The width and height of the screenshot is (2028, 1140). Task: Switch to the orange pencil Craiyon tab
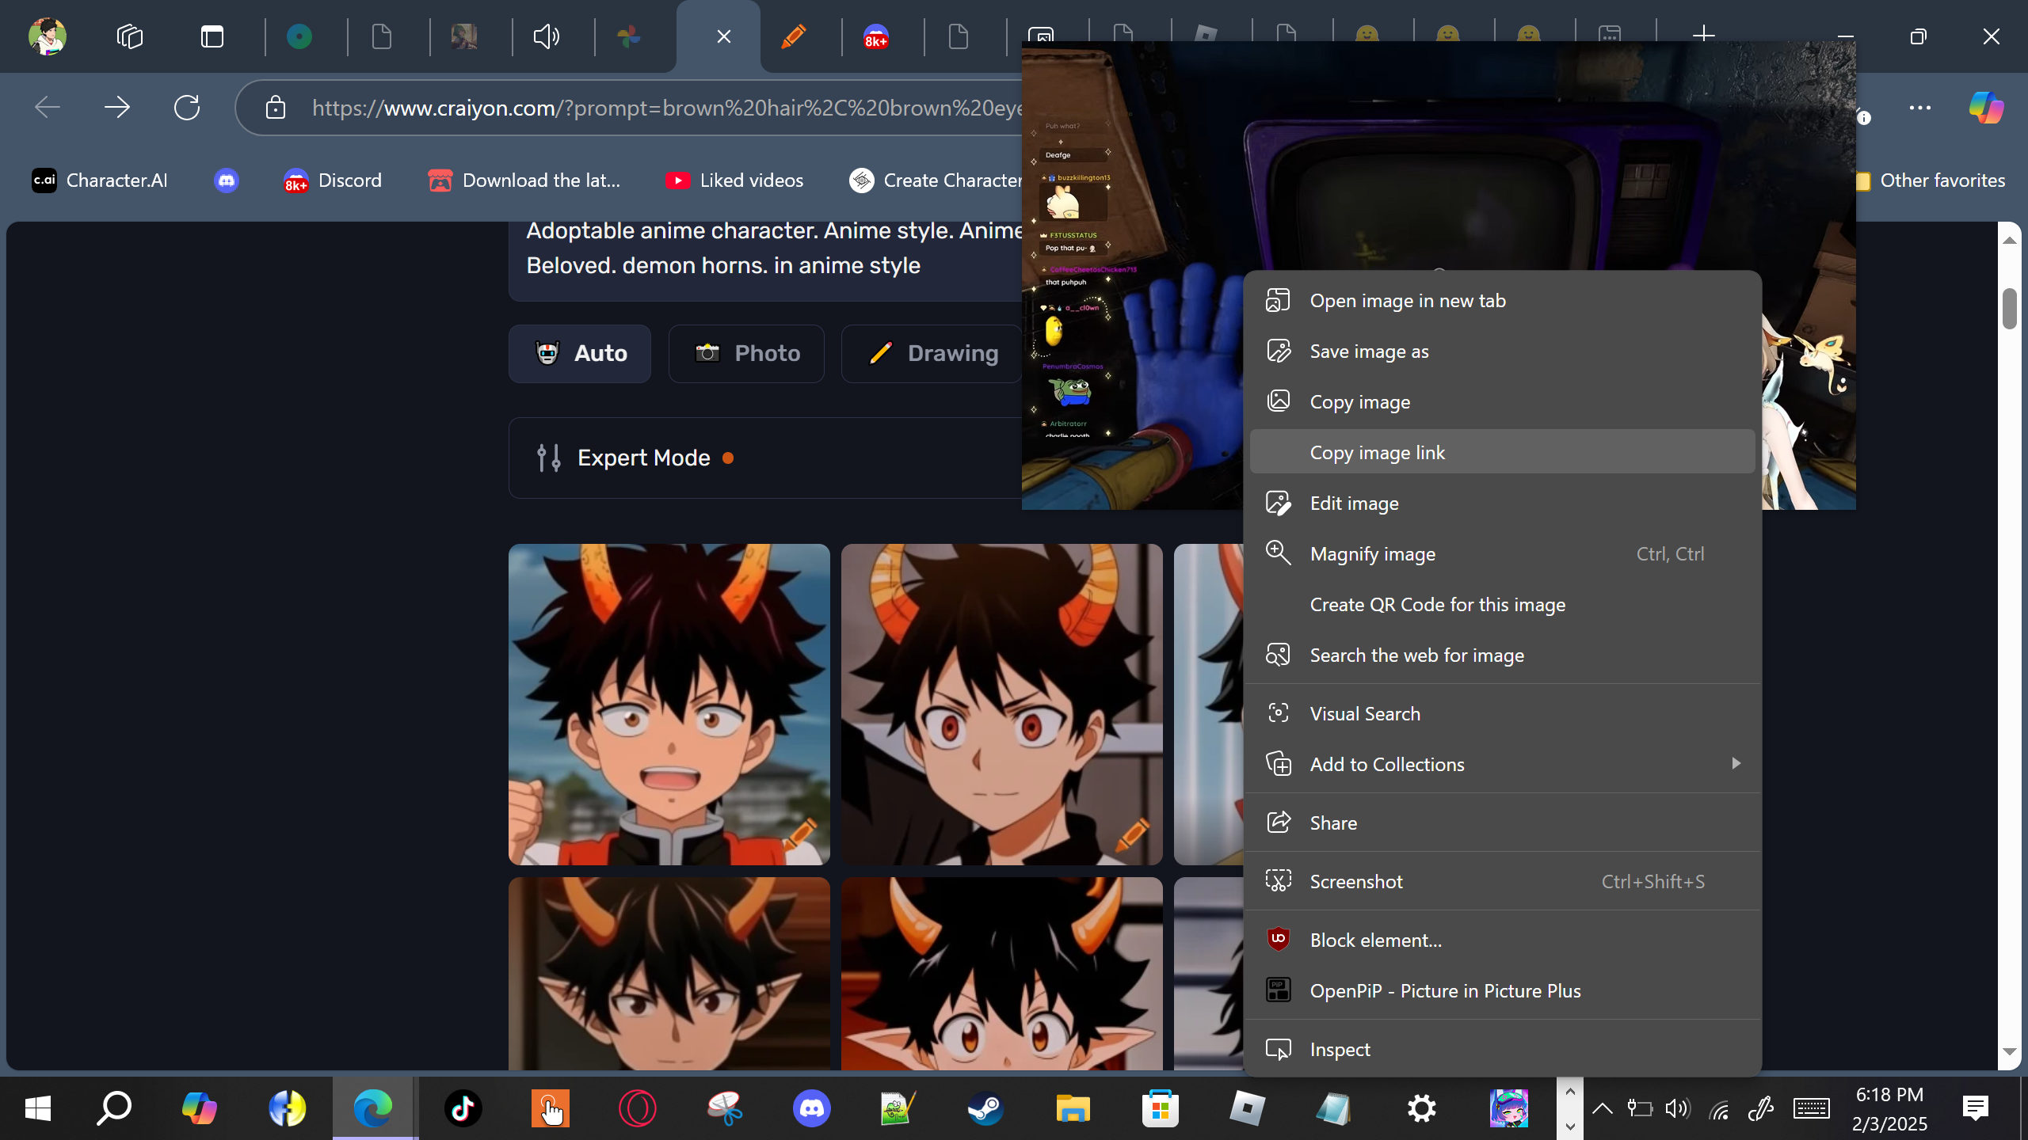(x=794, y=36)
